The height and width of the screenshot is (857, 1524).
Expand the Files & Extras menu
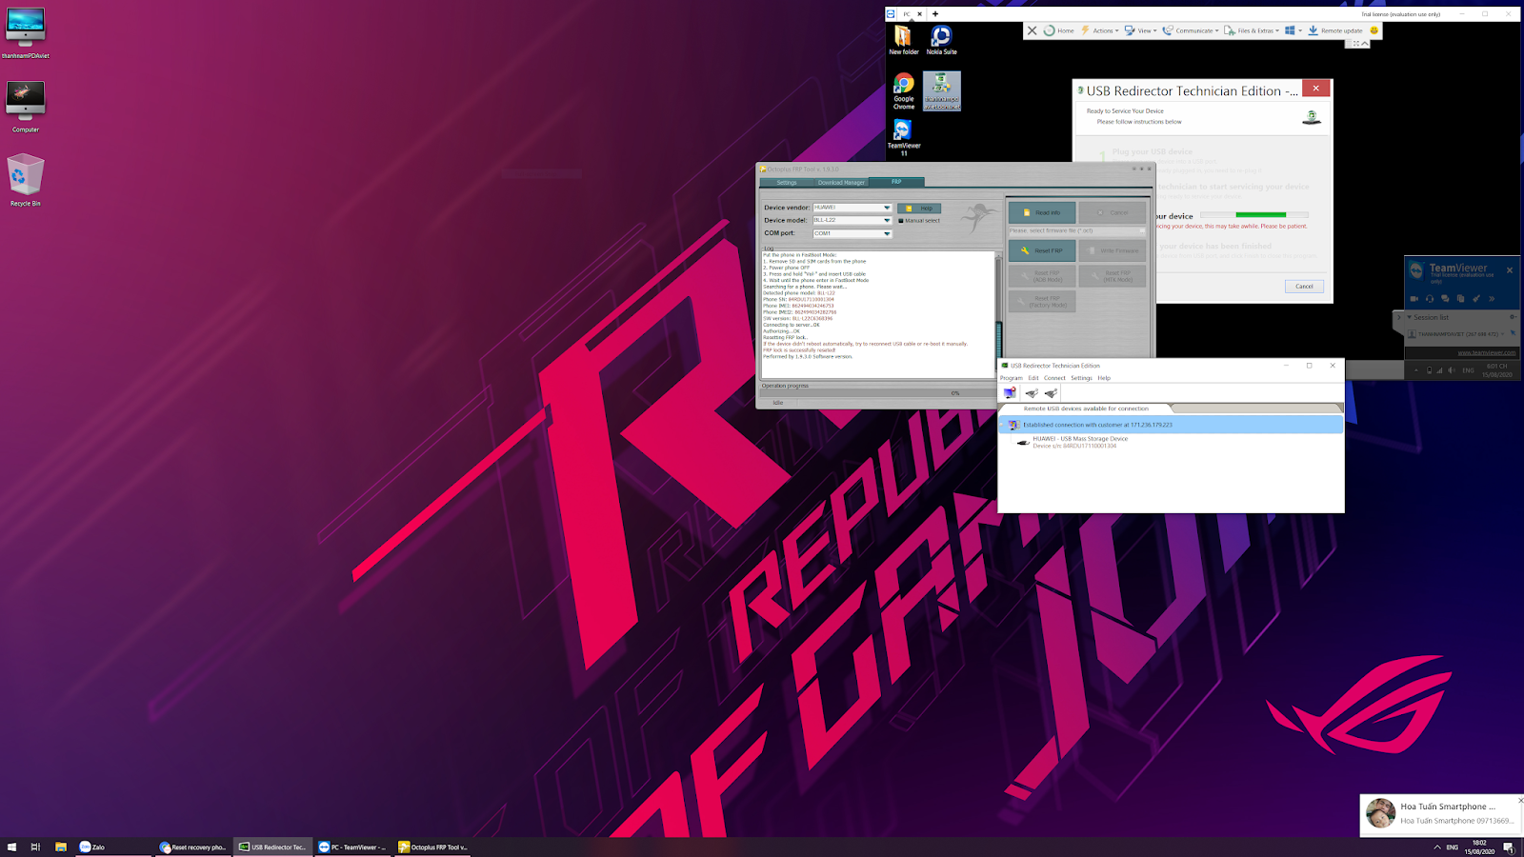(1252, 30)
